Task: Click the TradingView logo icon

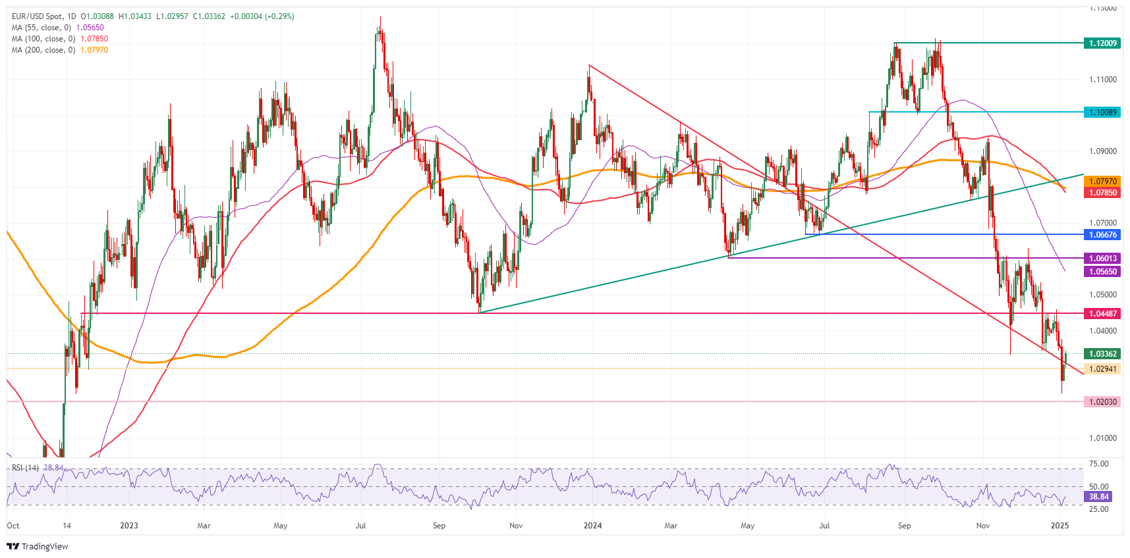Action: 13,546
